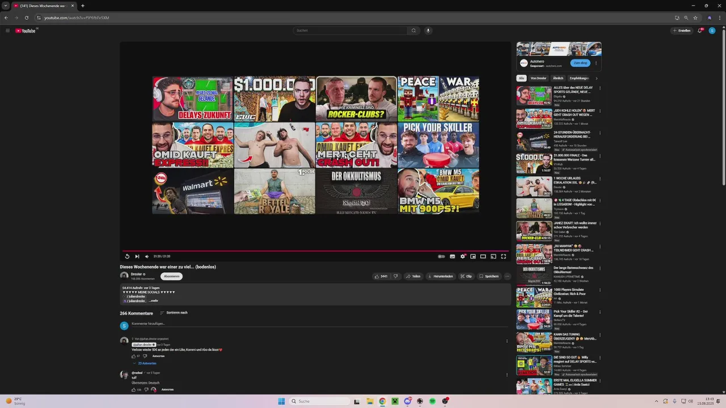Screen dimensions: 726x408
Task: Open browser tab search dropdown arrow
Action: tap(6, 6)
